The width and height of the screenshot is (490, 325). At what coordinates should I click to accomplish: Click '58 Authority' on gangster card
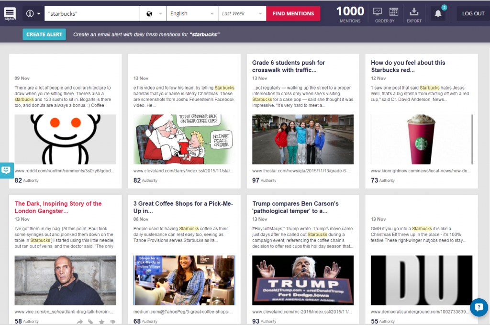click(x=27, y=321)
